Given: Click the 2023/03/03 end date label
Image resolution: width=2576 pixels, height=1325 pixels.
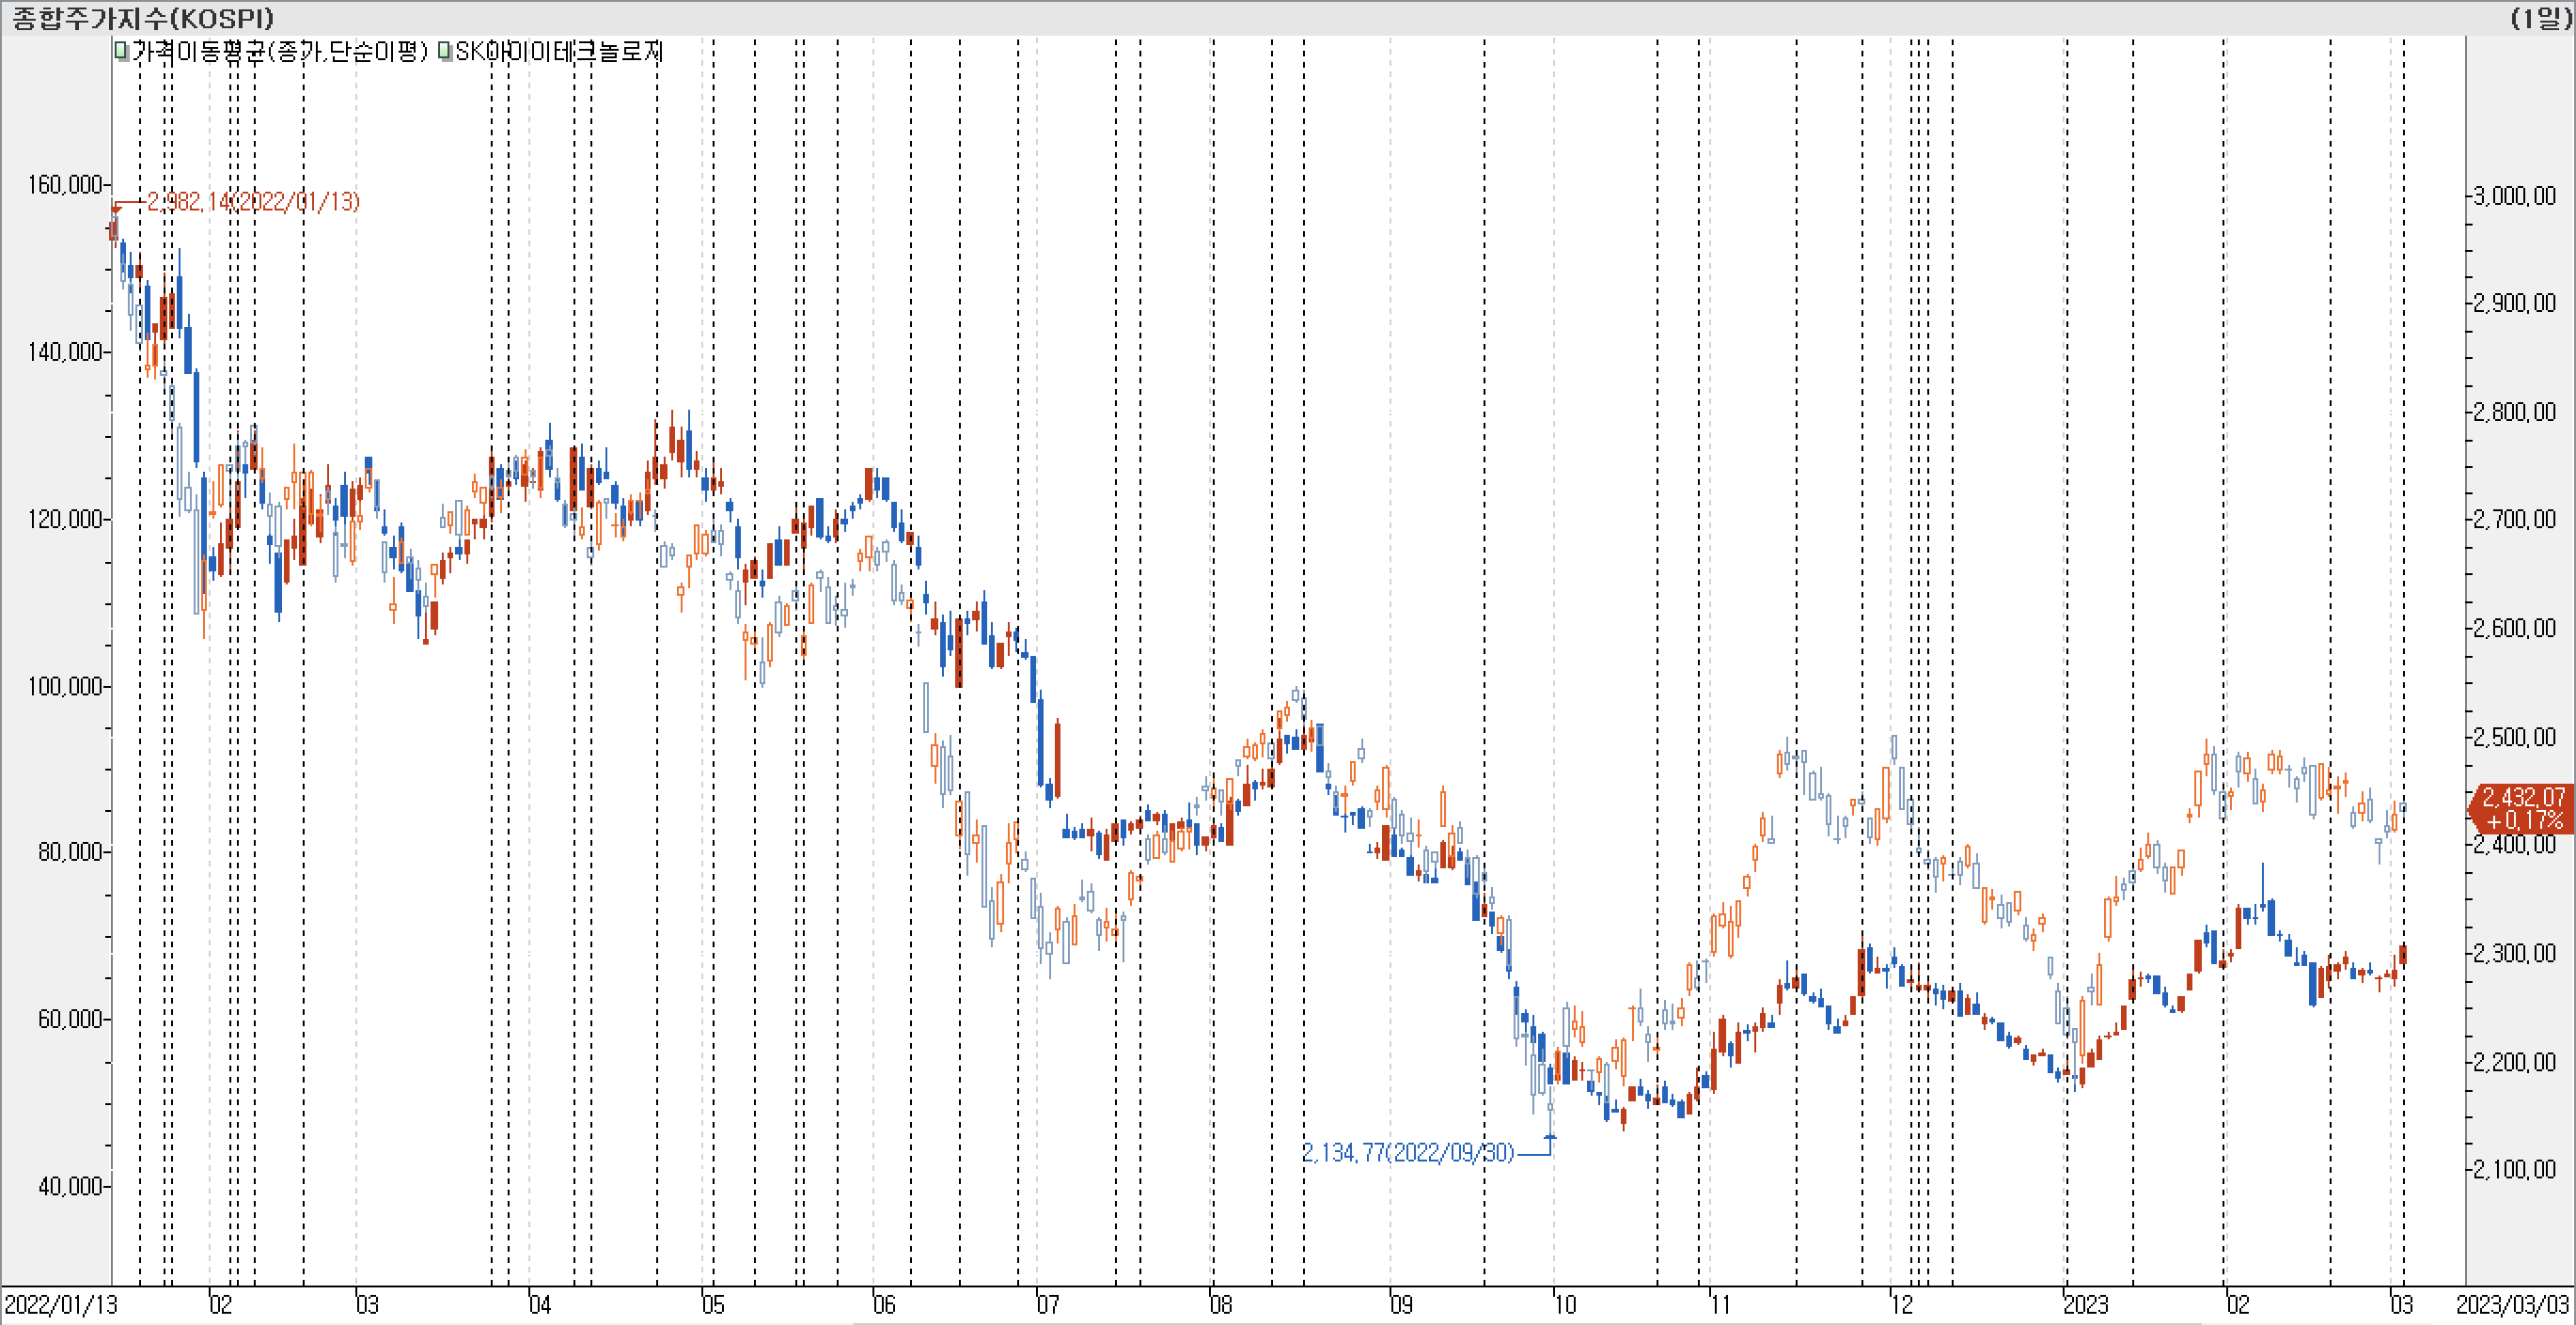Looking at the screenshot, I should pyautogui.click(x=2512, y=1304).
